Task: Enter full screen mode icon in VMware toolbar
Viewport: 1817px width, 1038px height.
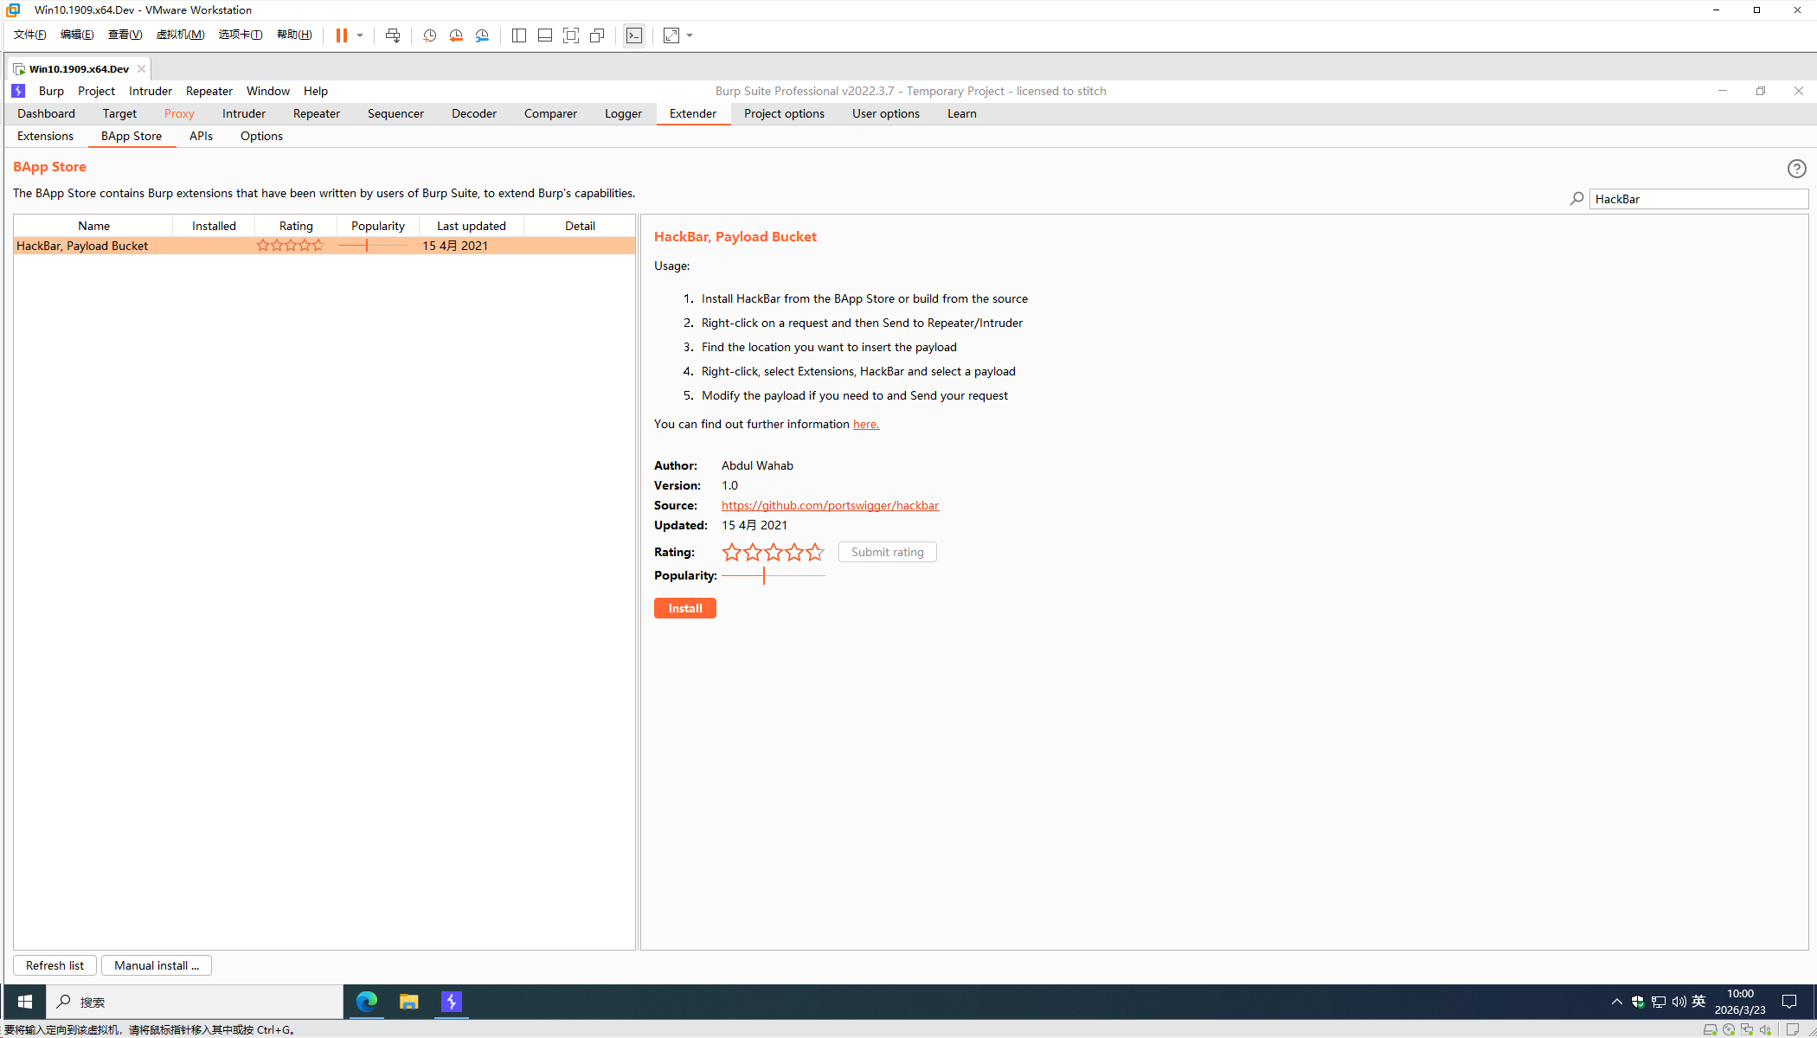Action: click(570, 35)
